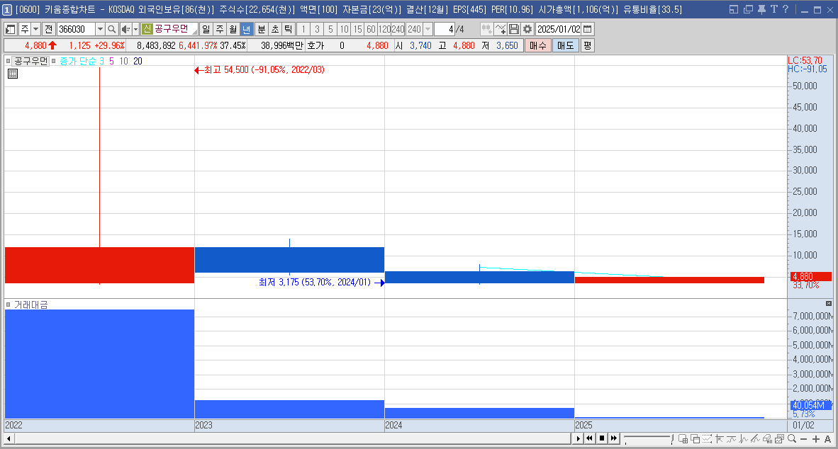Screen dimensions: 838x449
Task: Click the grid window layout icon
Action: coord(683,439)
